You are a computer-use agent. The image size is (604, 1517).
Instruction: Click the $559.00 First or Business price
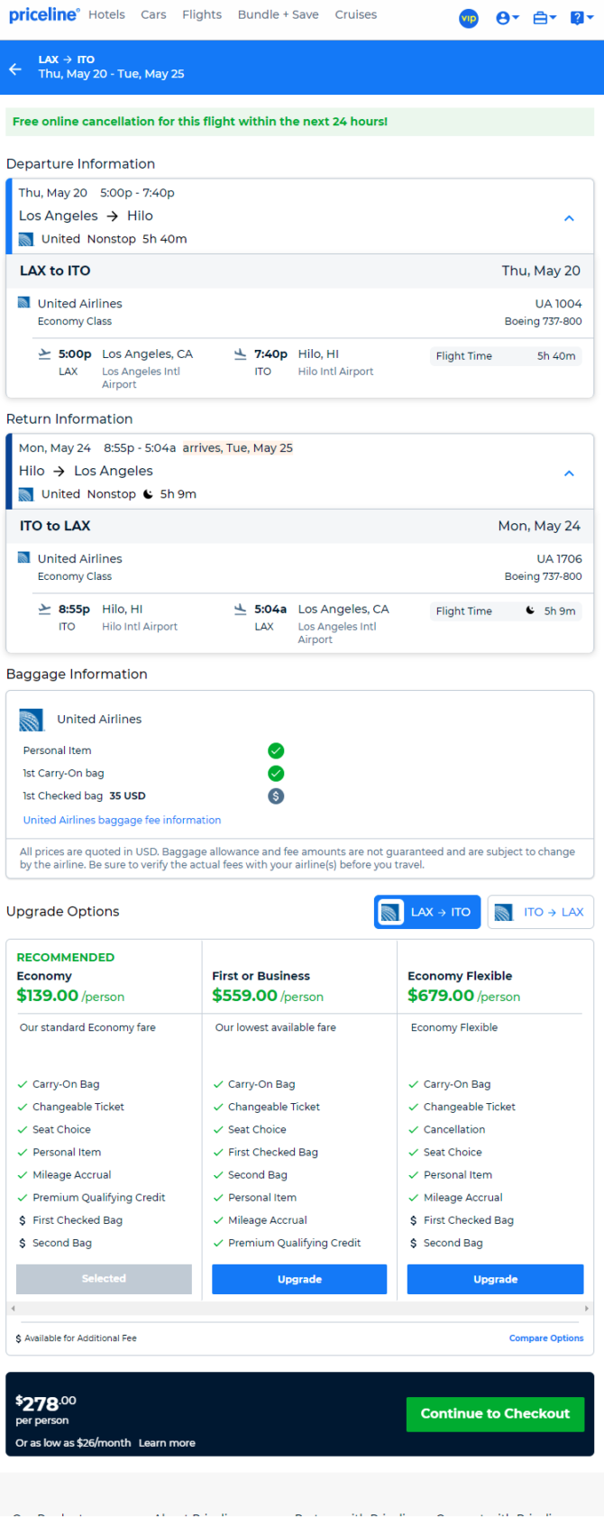[244, 996]
